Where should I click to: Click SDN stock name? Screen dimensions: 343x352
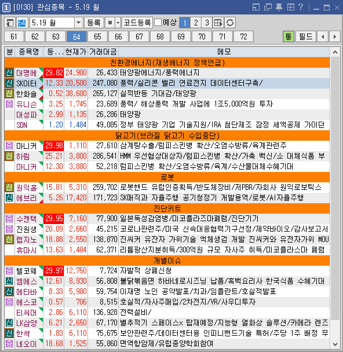tap(21, 125)
